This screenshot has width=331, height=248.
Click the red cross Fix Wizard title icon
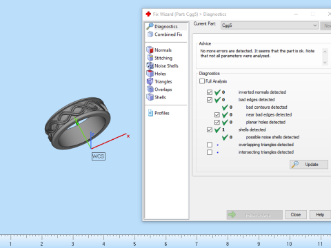(148, 14)
